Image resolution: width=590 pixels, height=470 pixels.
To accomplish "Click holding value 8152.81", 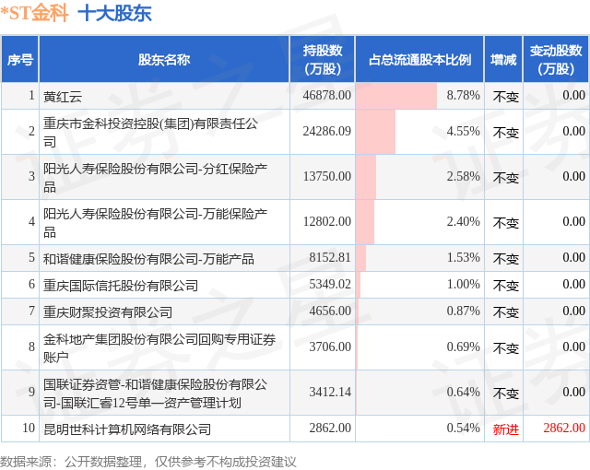I will click(x=330, y=257).
